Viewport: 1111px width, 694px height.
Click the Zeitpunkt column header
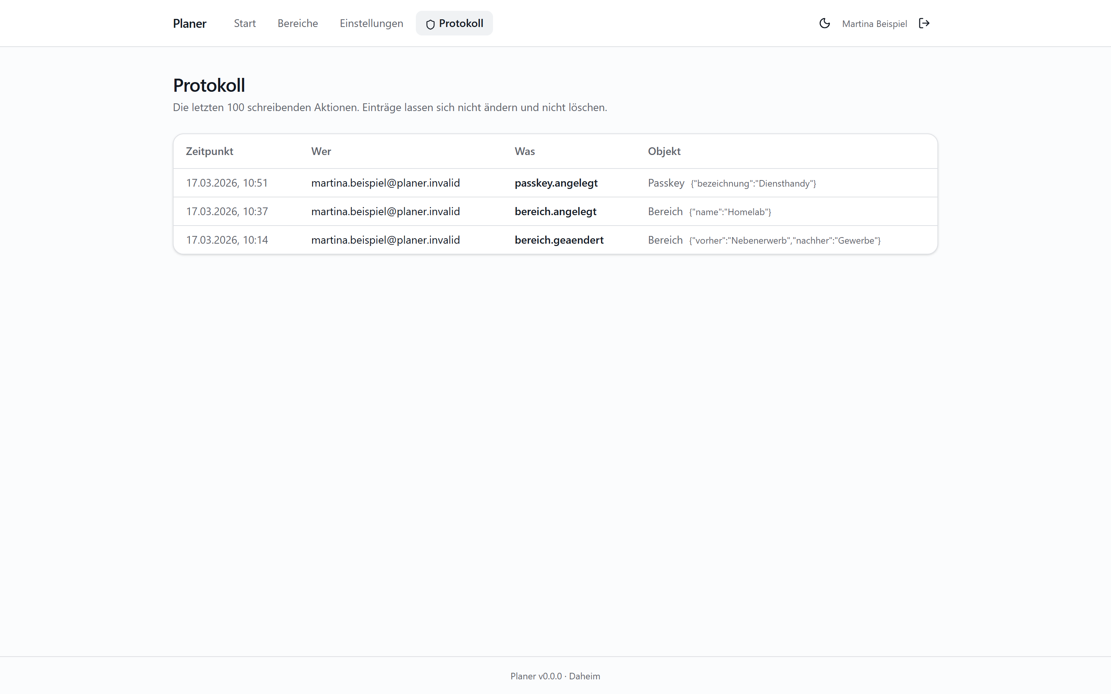click(x=209, y=152)
